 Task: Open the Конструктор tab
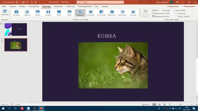[34, 6]
